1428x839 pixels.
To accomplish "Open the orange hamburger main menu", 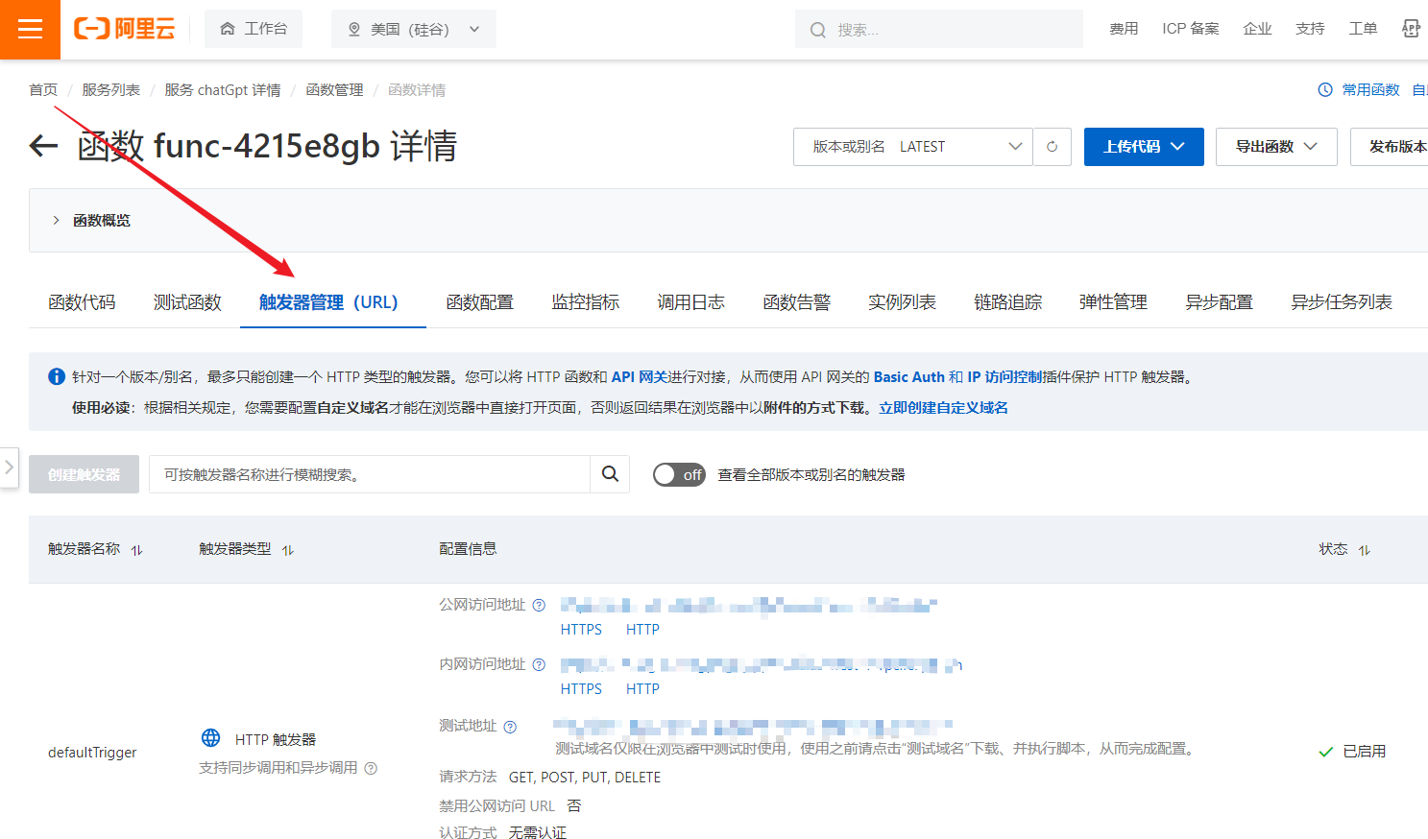I will point(30,29).
